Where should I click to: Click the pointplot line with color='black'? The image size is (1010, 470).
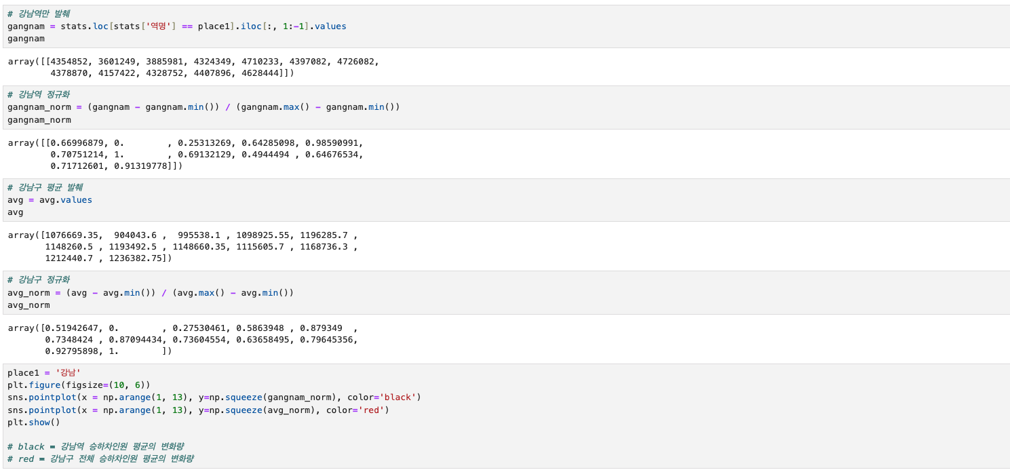coord(214,397)
